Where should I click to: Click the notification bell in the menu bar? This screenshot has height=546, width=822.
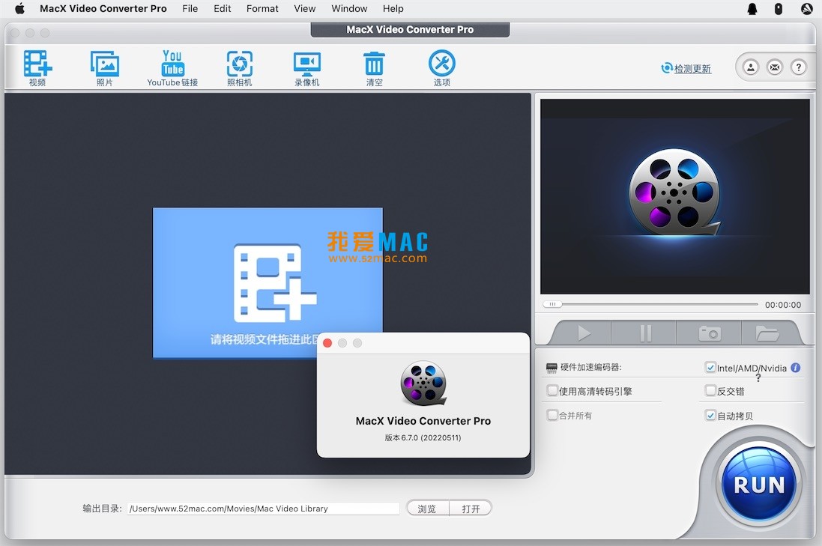point(752,8)
